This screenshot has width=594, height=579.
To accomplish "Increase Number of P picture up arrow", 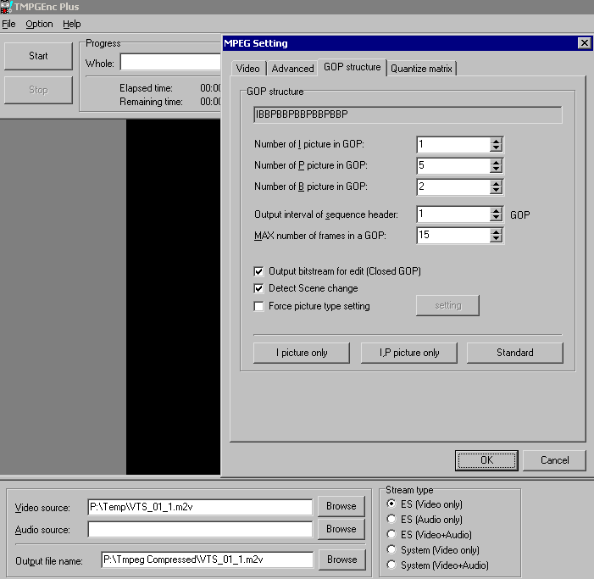I will pyautogui.click(x=496, y=162).
